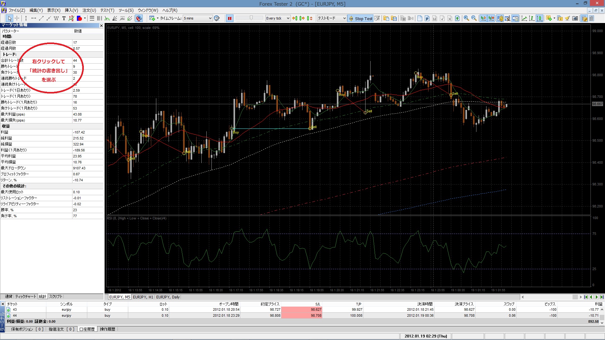Click the chart horizontal scrollbar
The width and height of the screenshot is (605, 340).
(x=551, y=297)
